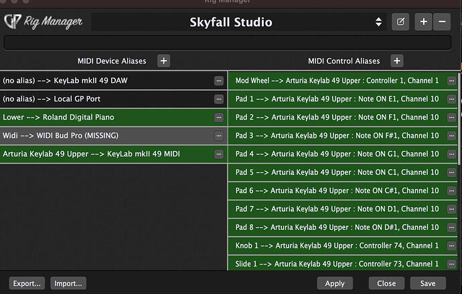Viewport: 462px width, 294px height.
Task: Select the Pad 8 Note ON D#1 row
Action: (343, 227)
